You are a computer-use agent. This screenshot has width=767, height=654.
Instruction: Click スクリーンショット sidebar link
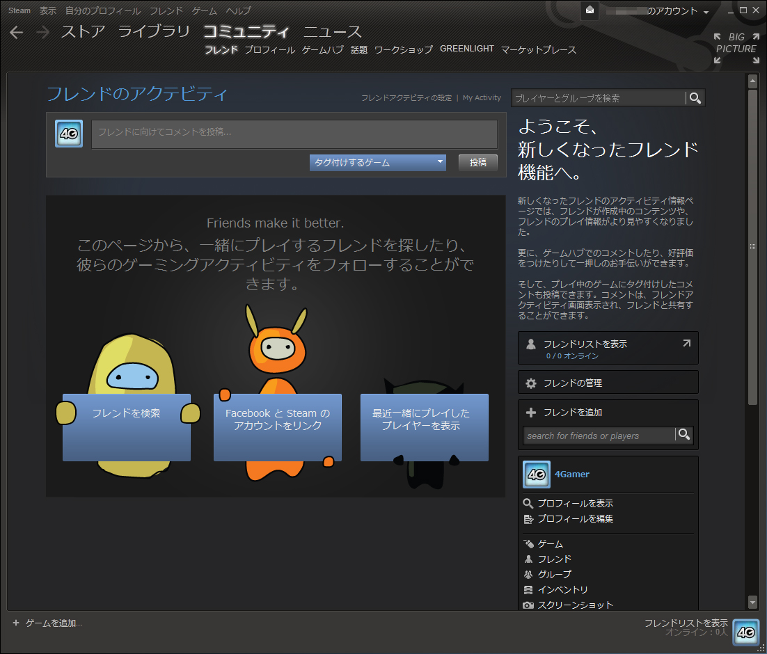point(575,605)
